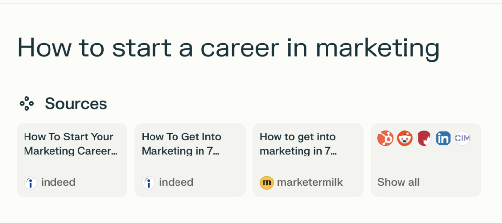Screen dimensions: 502x223
Task: Click the "Marketing Career…" truncated title line
Action: pos(71,151)
